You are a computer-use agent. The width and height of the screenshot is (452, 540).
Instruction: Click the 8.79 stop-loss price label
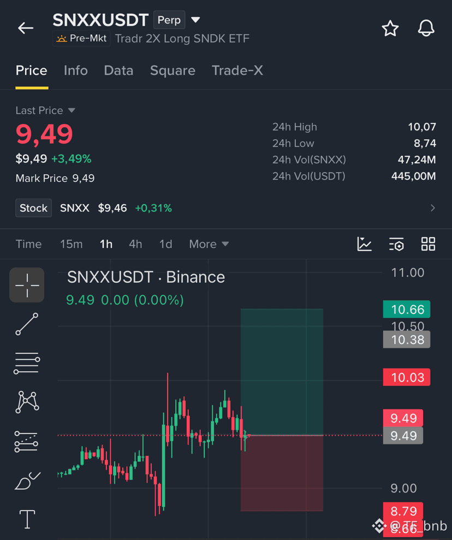coord(403,511)
